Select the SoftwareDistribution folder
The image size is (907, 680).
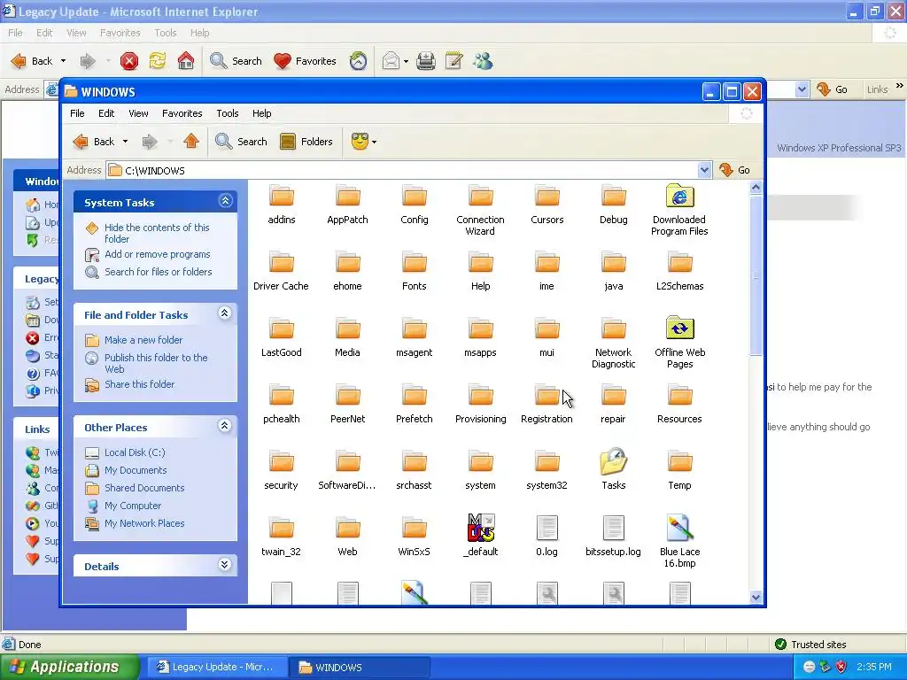[347, 471]
